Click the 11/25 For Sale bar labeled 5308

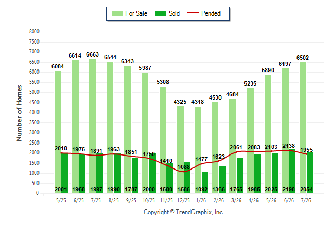pos(163,140)
